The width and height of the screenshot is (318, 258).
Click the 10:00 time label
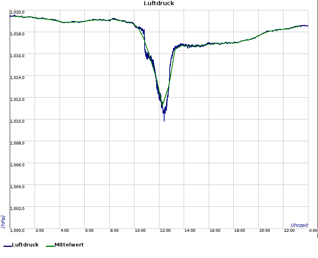[140, 231]
